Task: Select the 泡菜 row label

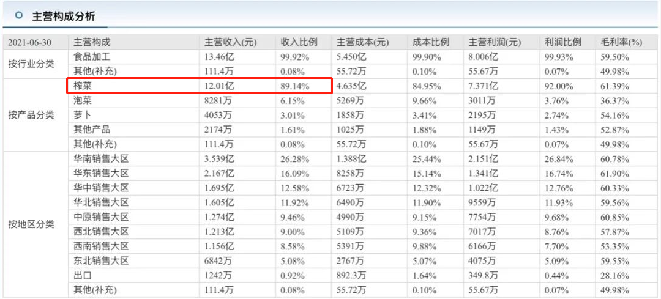Action: (83, 101)
